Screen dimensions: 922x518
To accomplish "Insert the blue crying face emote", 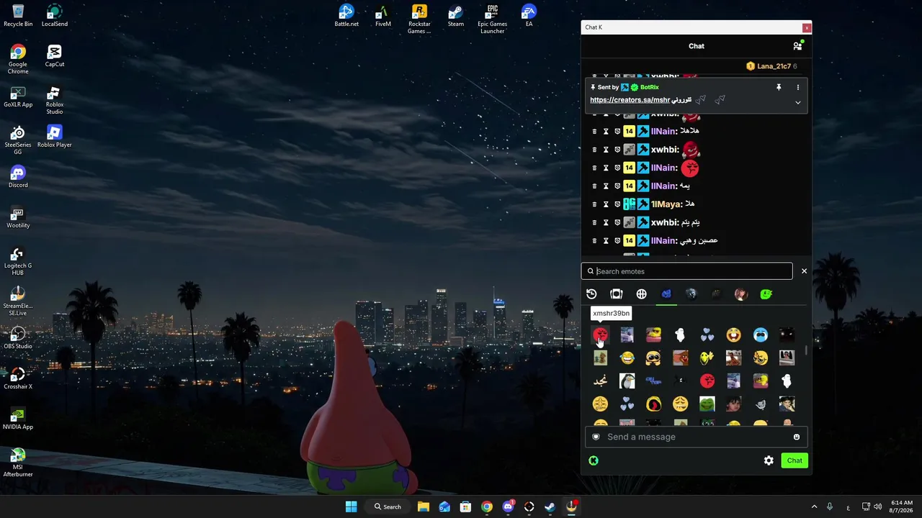I will point(760,335).
